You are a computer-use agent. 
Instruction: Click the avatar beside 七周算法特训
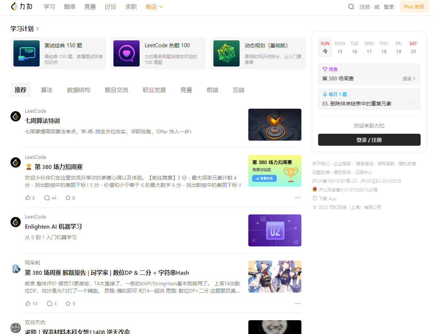click(x=16, y=116)
